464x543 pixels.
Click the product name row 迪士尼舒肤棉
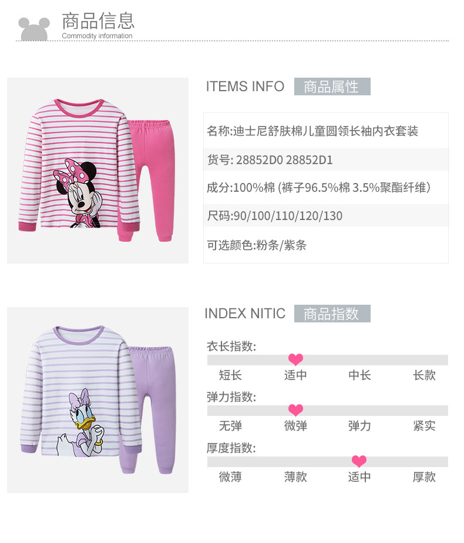coord(326,131)
